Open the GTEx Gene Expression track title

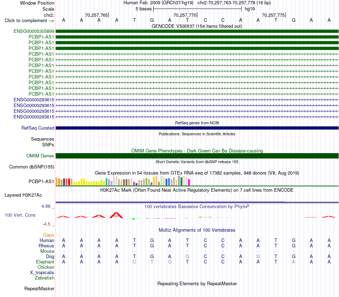tap(197, 173)
